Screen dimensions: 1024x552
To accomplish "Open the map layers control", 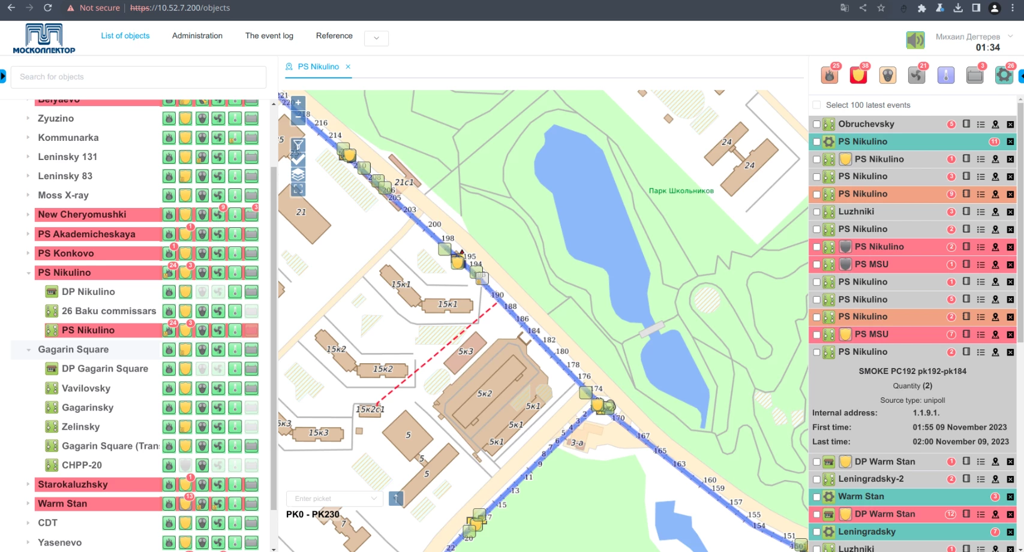I will 298,174.
